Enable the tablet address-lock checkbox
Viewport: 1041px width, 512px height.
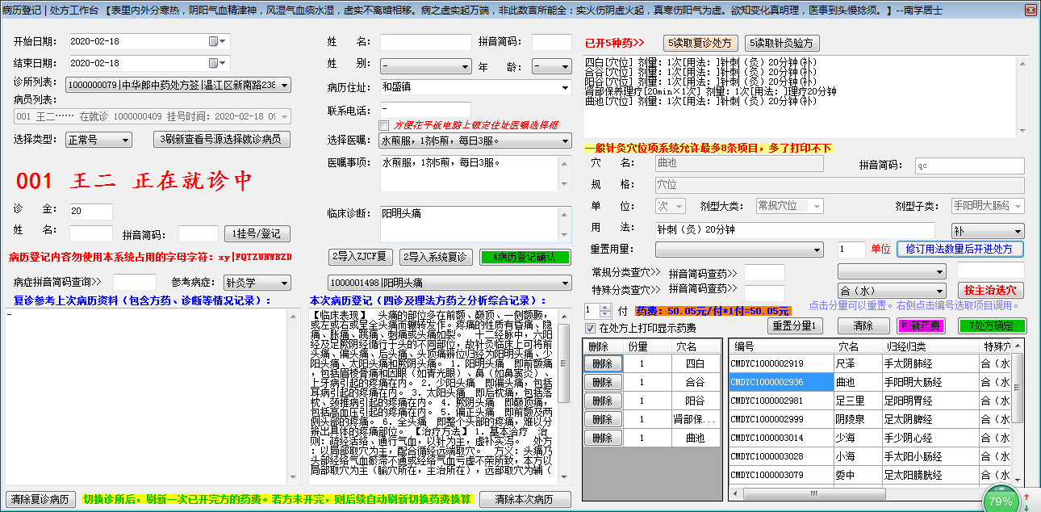384,125
